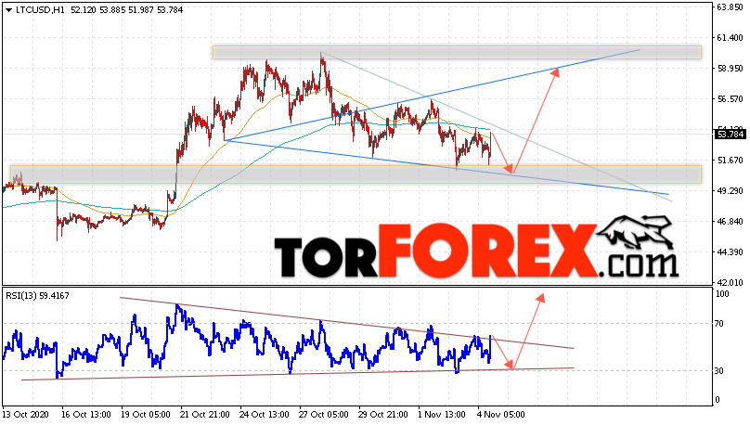Click the 63.850 price axis label
The image size is (750, 425).
pyautogui.click(x=731, y=7)
